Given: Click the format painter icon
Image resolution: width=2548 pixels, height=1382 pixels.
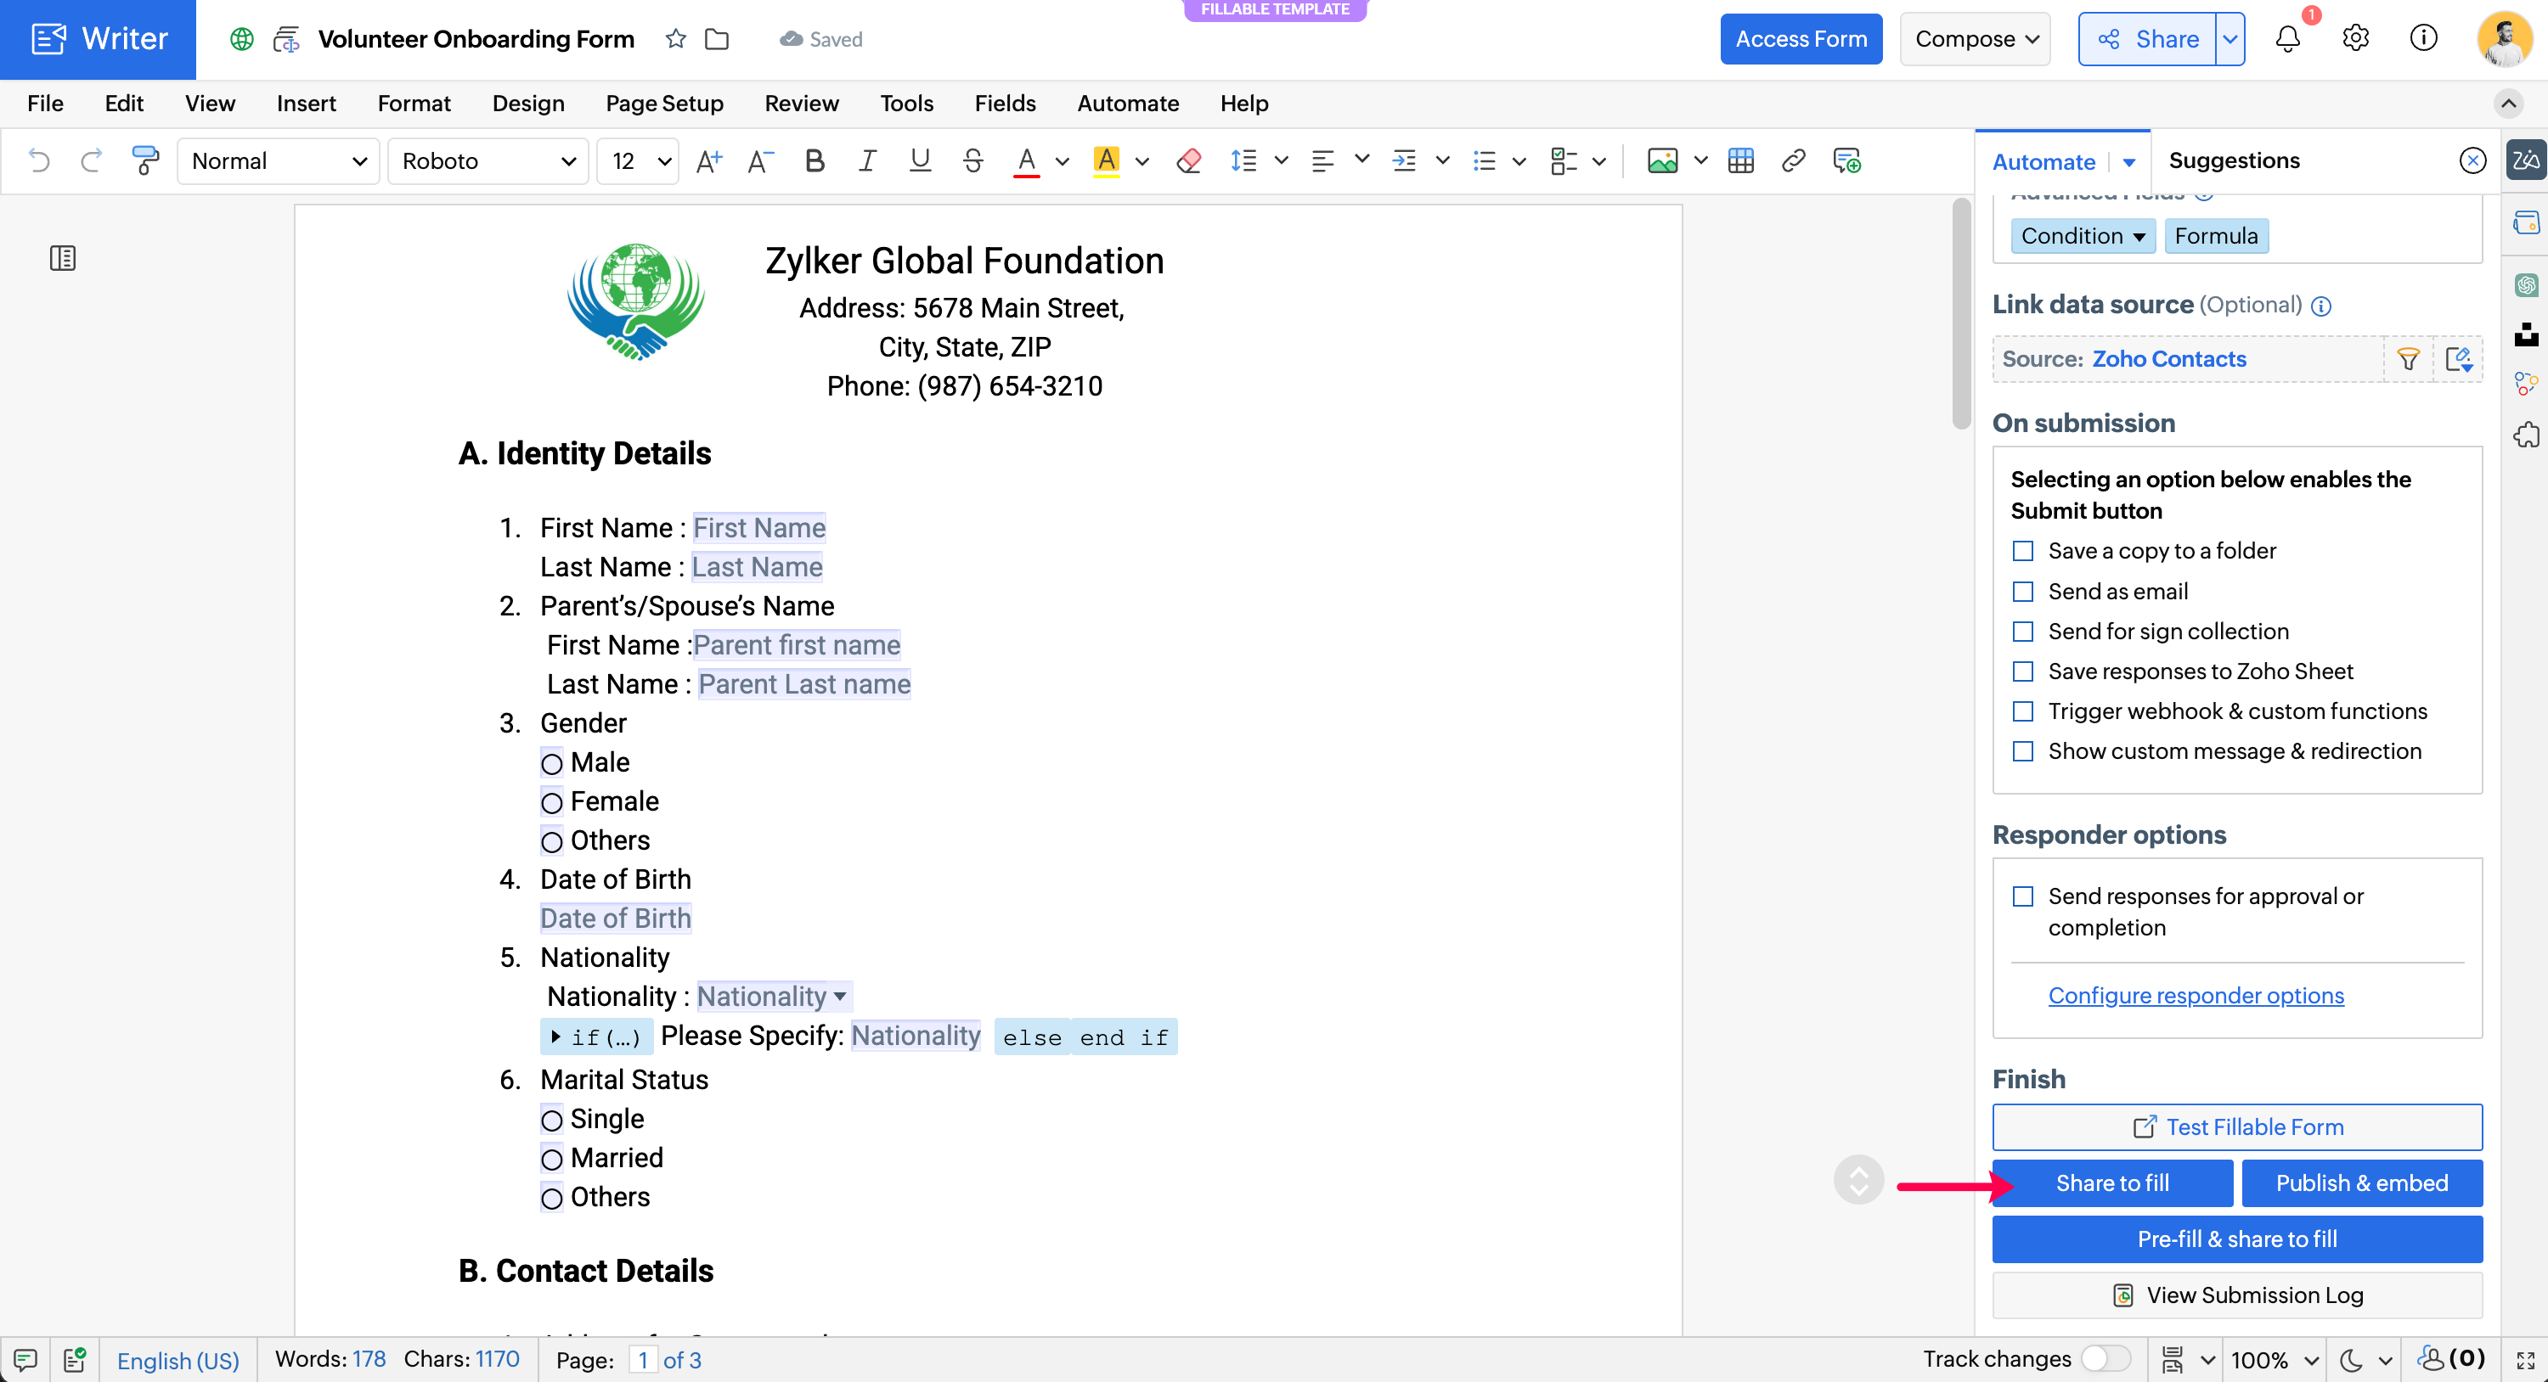Looking at the screenshot, I should (145, 160).
